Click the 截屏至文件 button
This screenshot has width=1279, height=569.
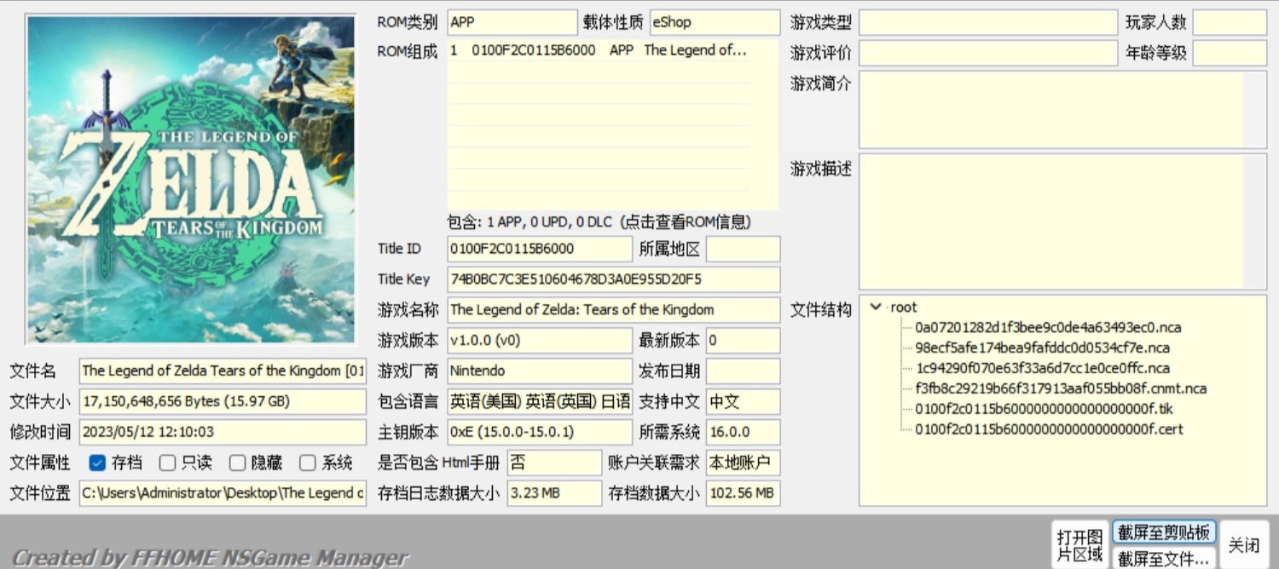point(1164,558)
